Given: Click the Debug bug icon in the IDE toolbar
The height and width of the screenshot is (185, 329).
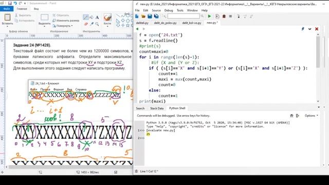Looking at the screenshot, I should (224, 16).
